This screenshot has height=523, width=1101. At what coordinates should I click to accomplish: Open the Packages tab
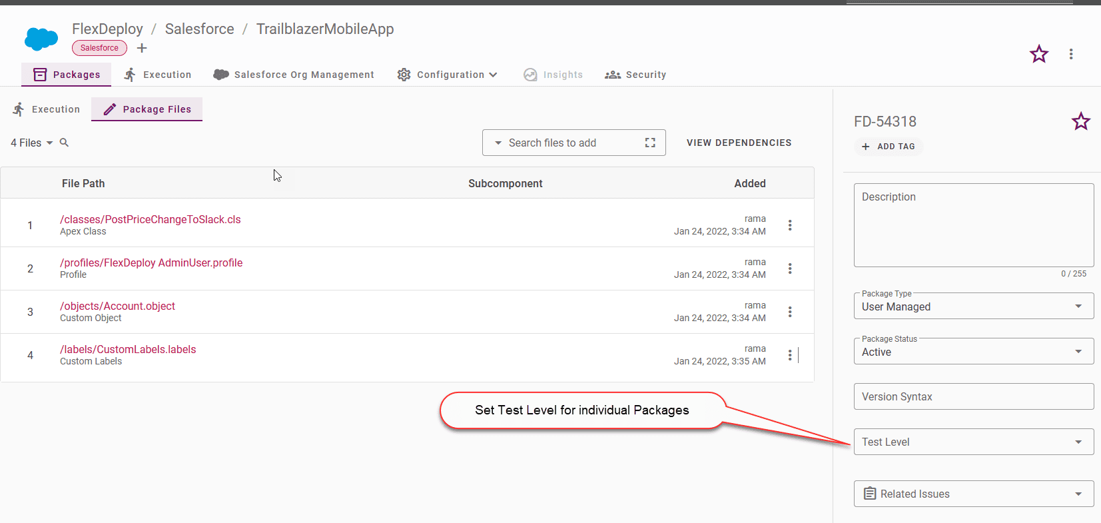tap(67, 75)
